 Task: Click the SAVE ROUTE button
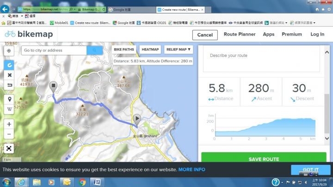point(264,157)
